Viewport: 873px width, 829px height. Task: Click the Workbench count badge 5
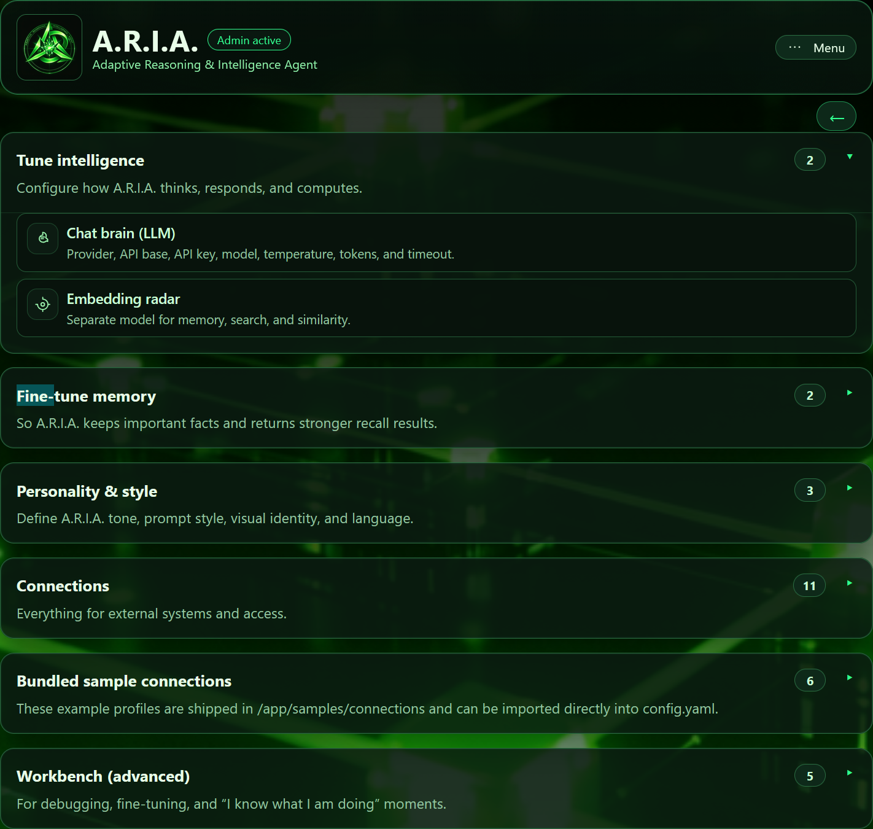(x=810, y=776)
